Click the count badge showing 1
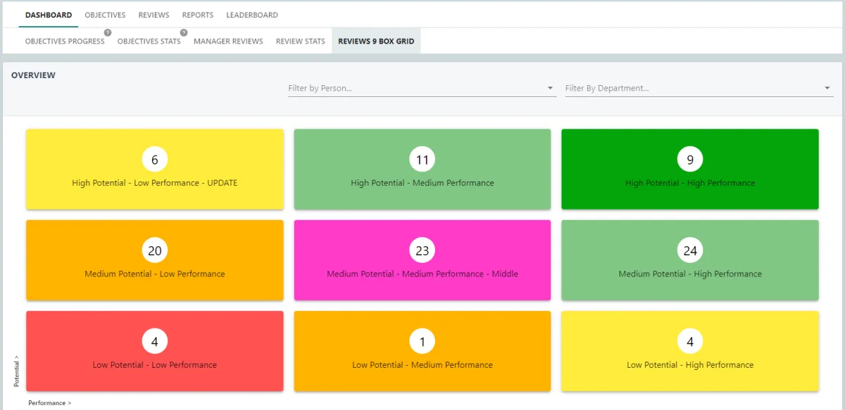The height and width of the screenshot is (410, 845). pyautogui.click(x=423, y=342)
